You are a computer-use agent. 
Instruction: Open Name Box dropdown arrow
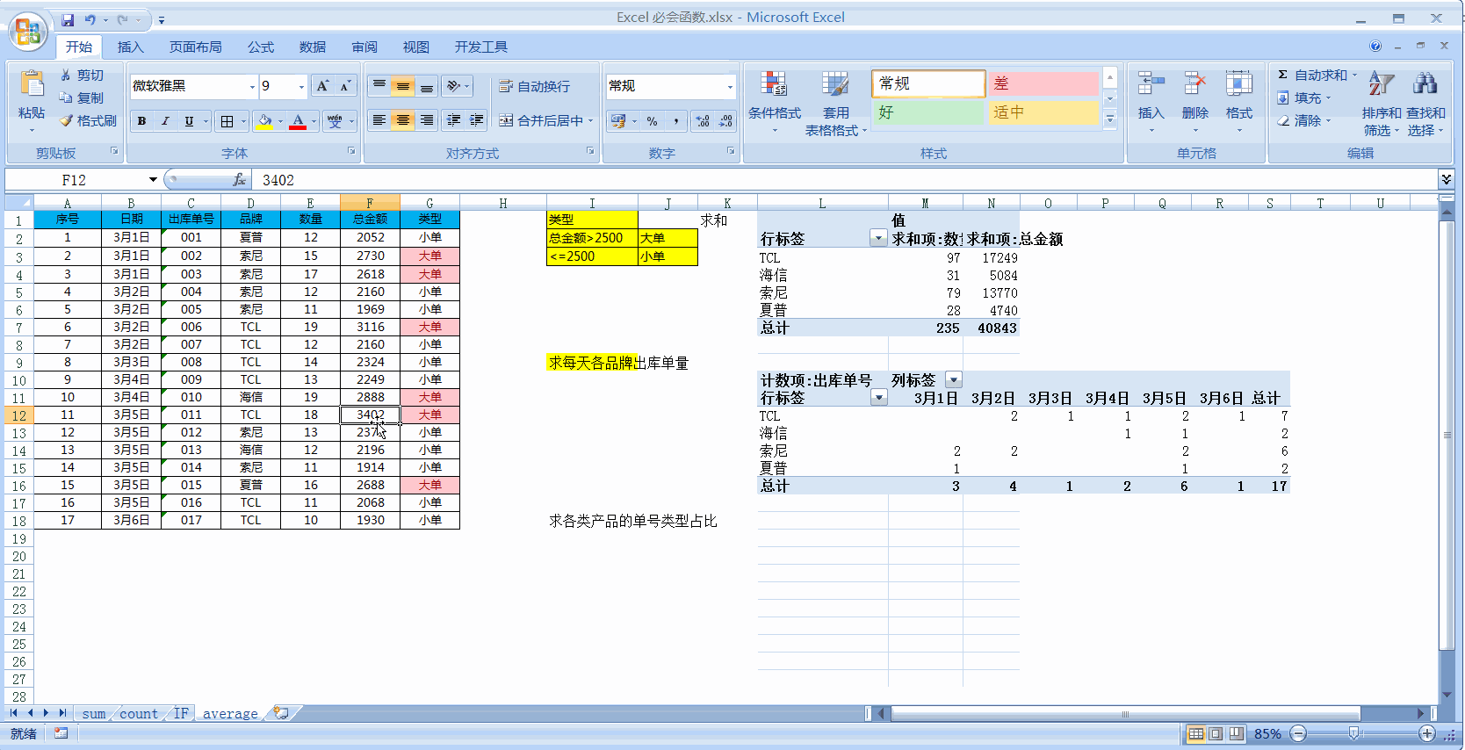tap(153, 180)
